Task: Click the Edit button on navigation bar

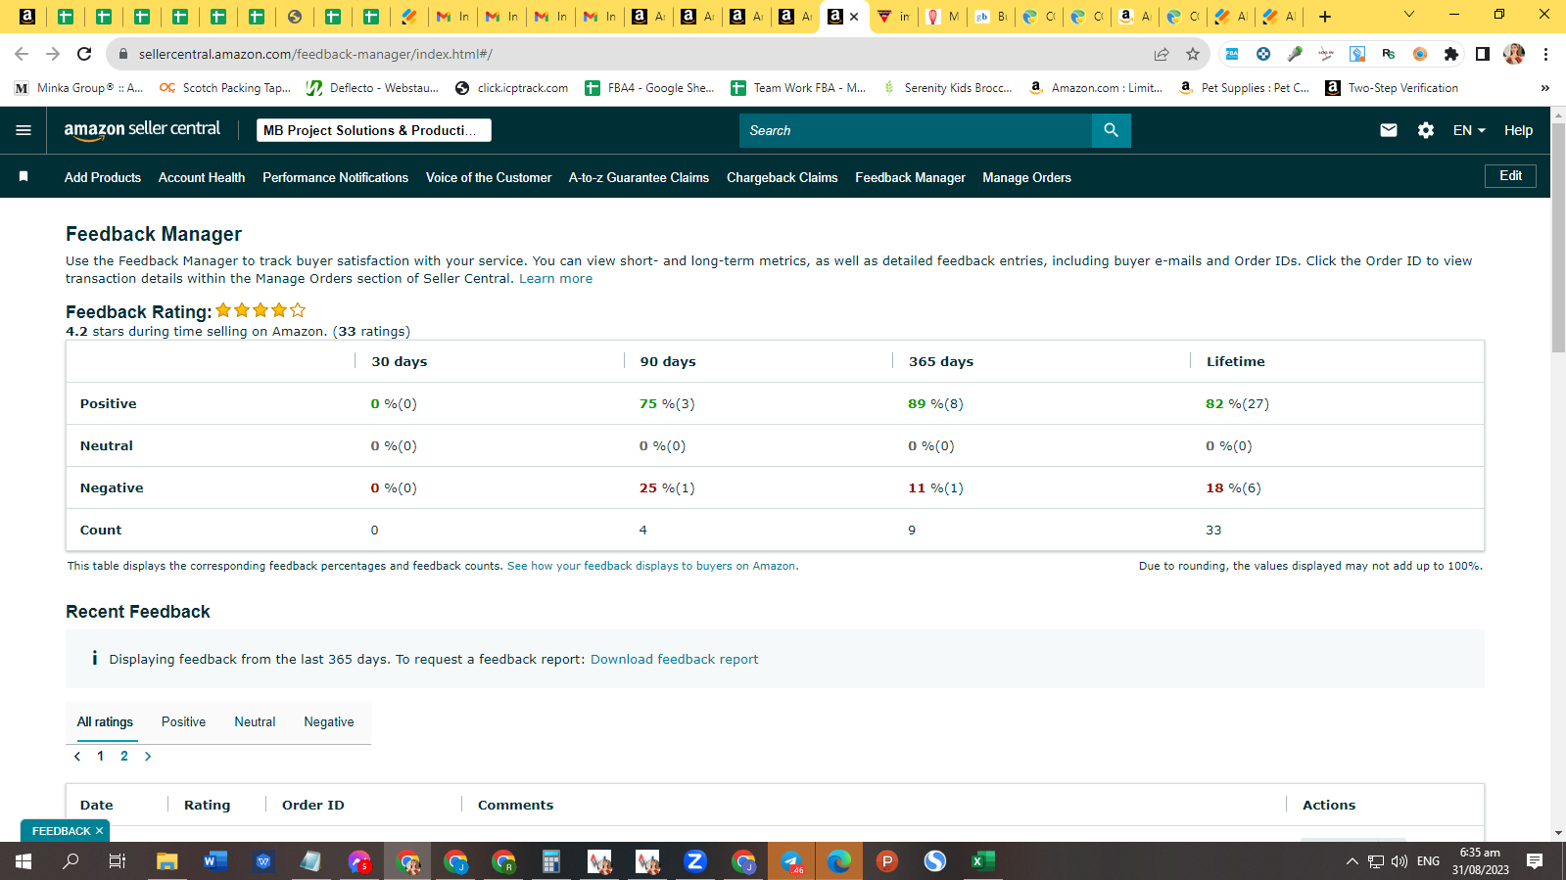Action: point(1510,176)
